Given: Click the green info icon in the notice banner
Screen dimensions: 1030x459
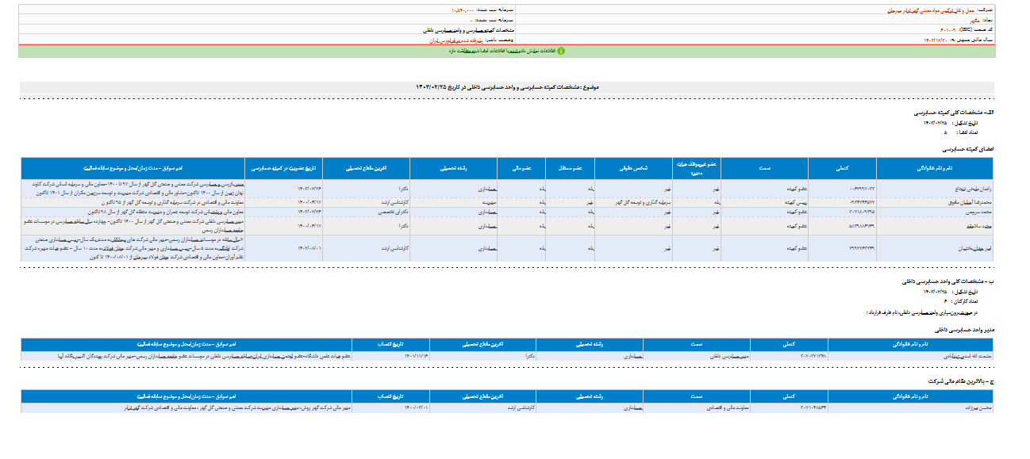Looking at the screenshot, I should 561,51.
